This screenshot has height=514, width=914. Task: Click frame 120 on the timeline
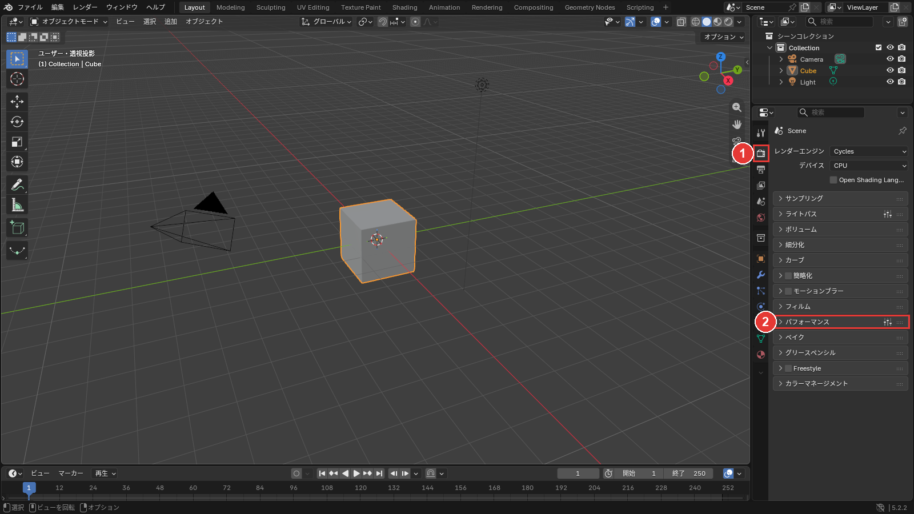point(360,488)
